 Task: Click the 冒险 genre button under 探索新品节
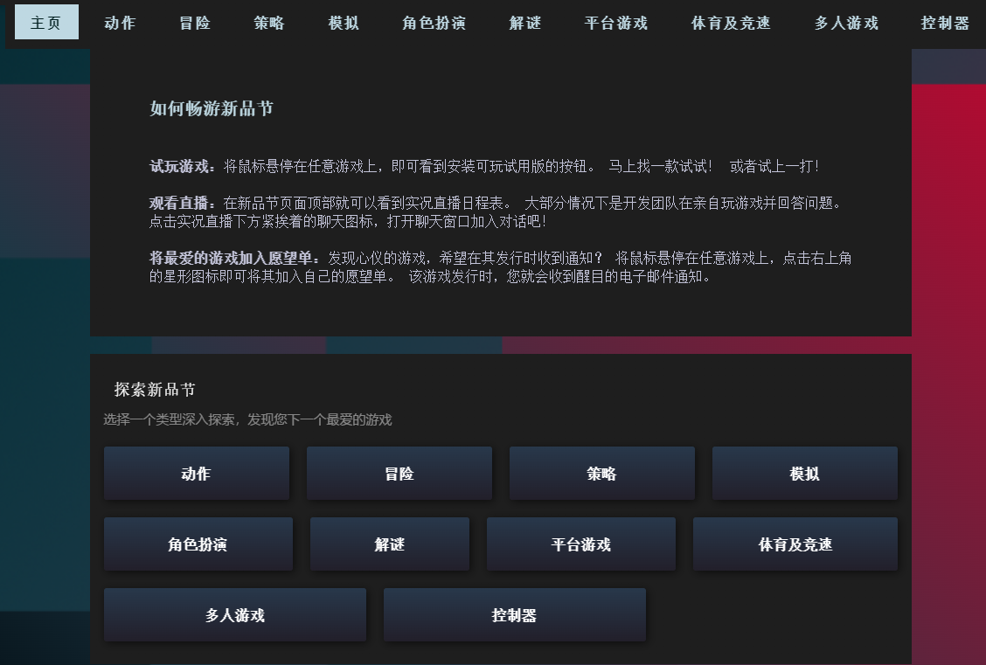(399, 474)
